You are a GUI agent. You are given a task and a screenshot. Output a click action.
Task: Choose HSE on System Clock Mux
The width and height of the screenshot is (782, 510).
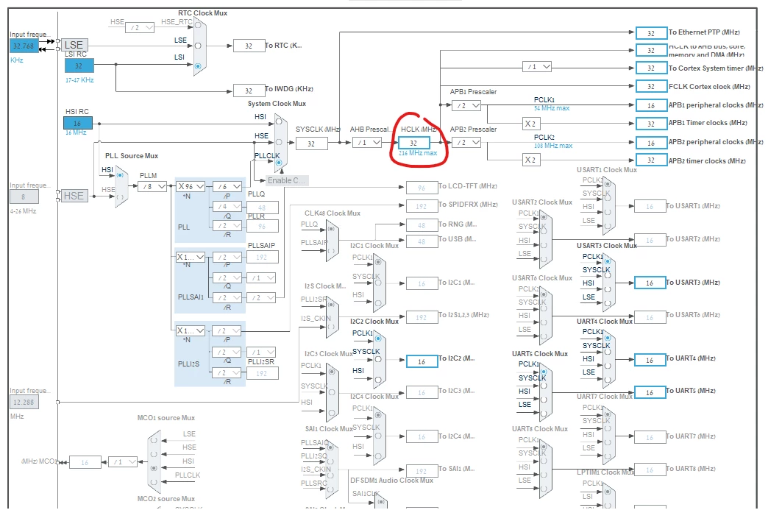coord(279,142)
